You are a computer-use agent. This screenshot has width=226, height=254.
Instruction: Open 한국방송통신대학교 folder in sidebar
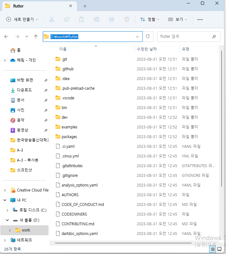29,140
